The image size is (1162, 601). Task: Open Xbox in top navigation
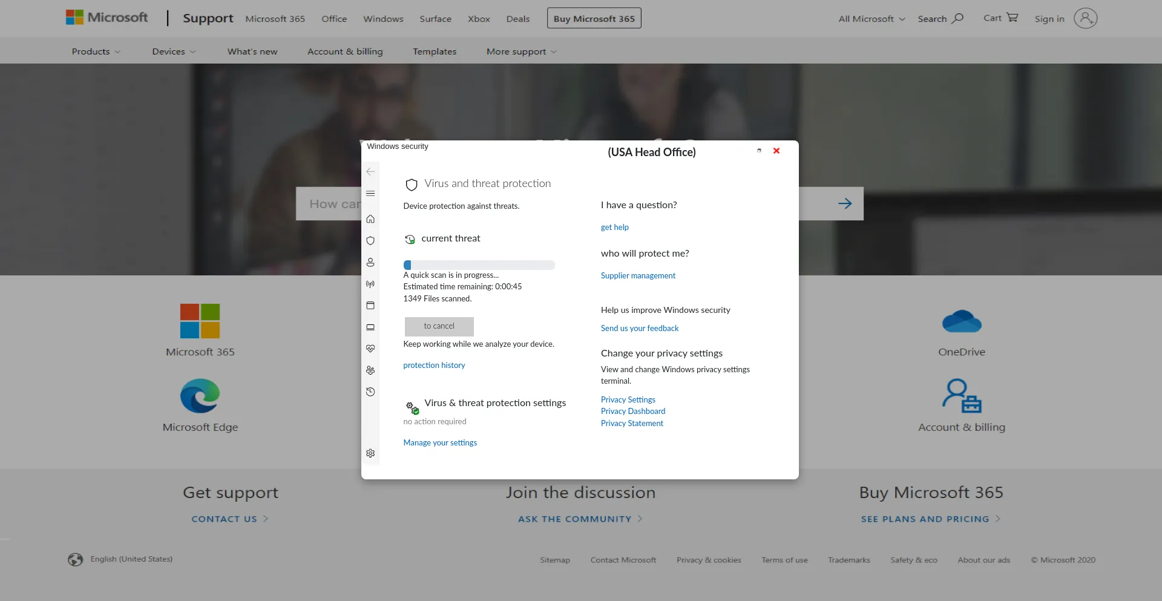(479, 19)
